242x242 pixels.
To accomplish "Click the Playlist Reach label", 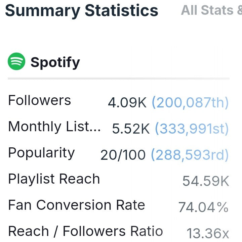I will pyautogui.click(x=54, y=179).
